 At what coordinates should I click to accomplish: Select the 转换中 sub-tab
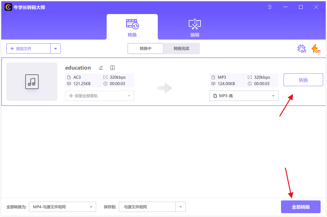tap(146, 49)
